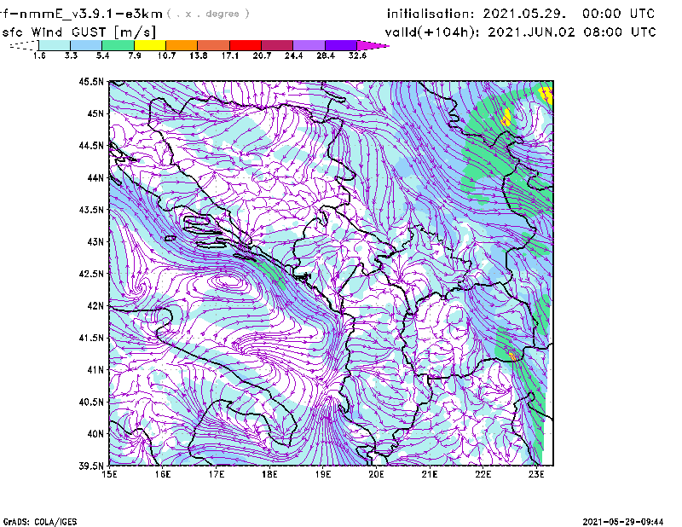Click the 17E longitude axis label
The width and height of the screenshot is (682, 527).
tap(217, 474)
